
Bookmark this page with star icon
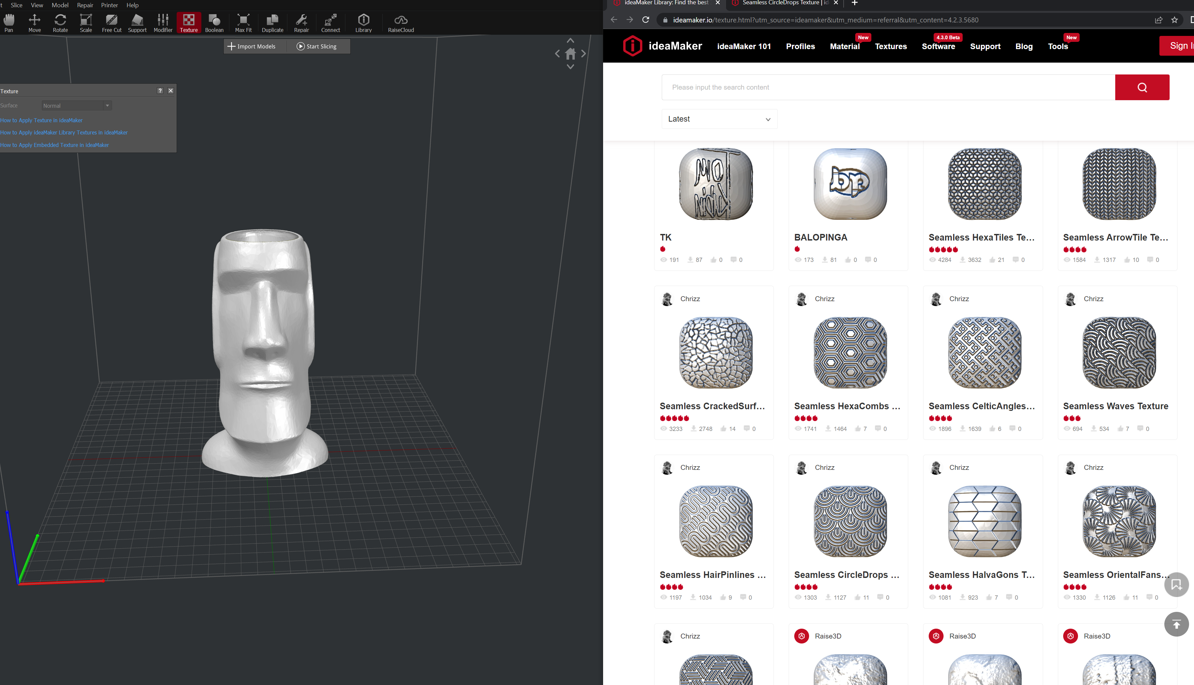tap(1174, 20)
